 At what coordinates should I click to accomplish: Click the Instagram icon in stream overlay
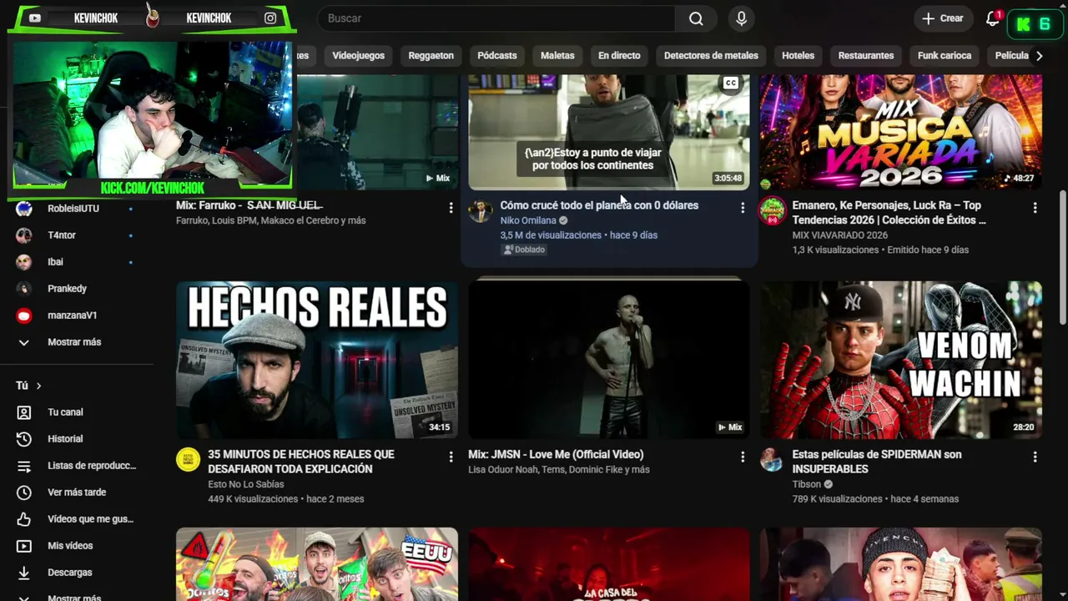(270, 18)
